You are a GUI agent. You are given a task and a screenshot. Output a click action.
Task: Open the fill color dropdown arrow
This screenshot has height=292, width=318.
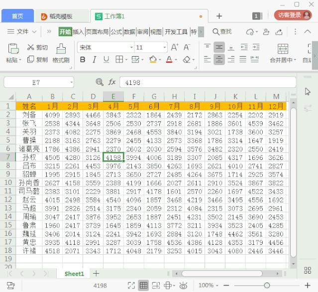click(160, 60)
